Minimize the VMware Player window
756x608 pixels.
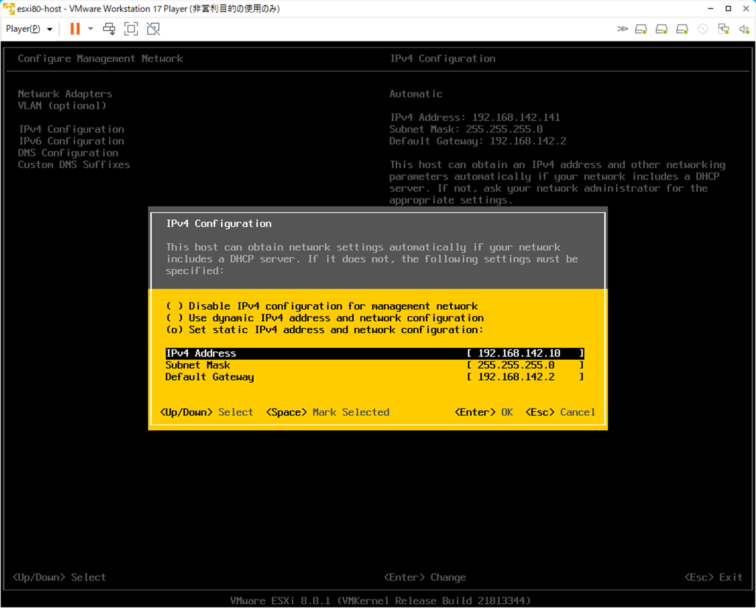(711, 8)
